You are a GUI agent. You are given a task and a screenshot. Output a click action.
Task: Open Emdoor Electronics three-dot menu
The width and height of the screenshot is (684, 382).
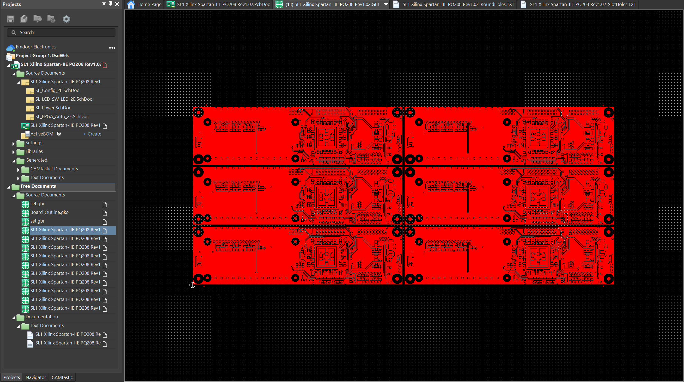tap(112, 48)
